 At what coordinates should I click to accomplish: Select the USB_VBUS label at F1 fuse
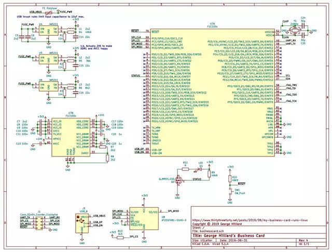pyautogui.click(x=36, y=12)
